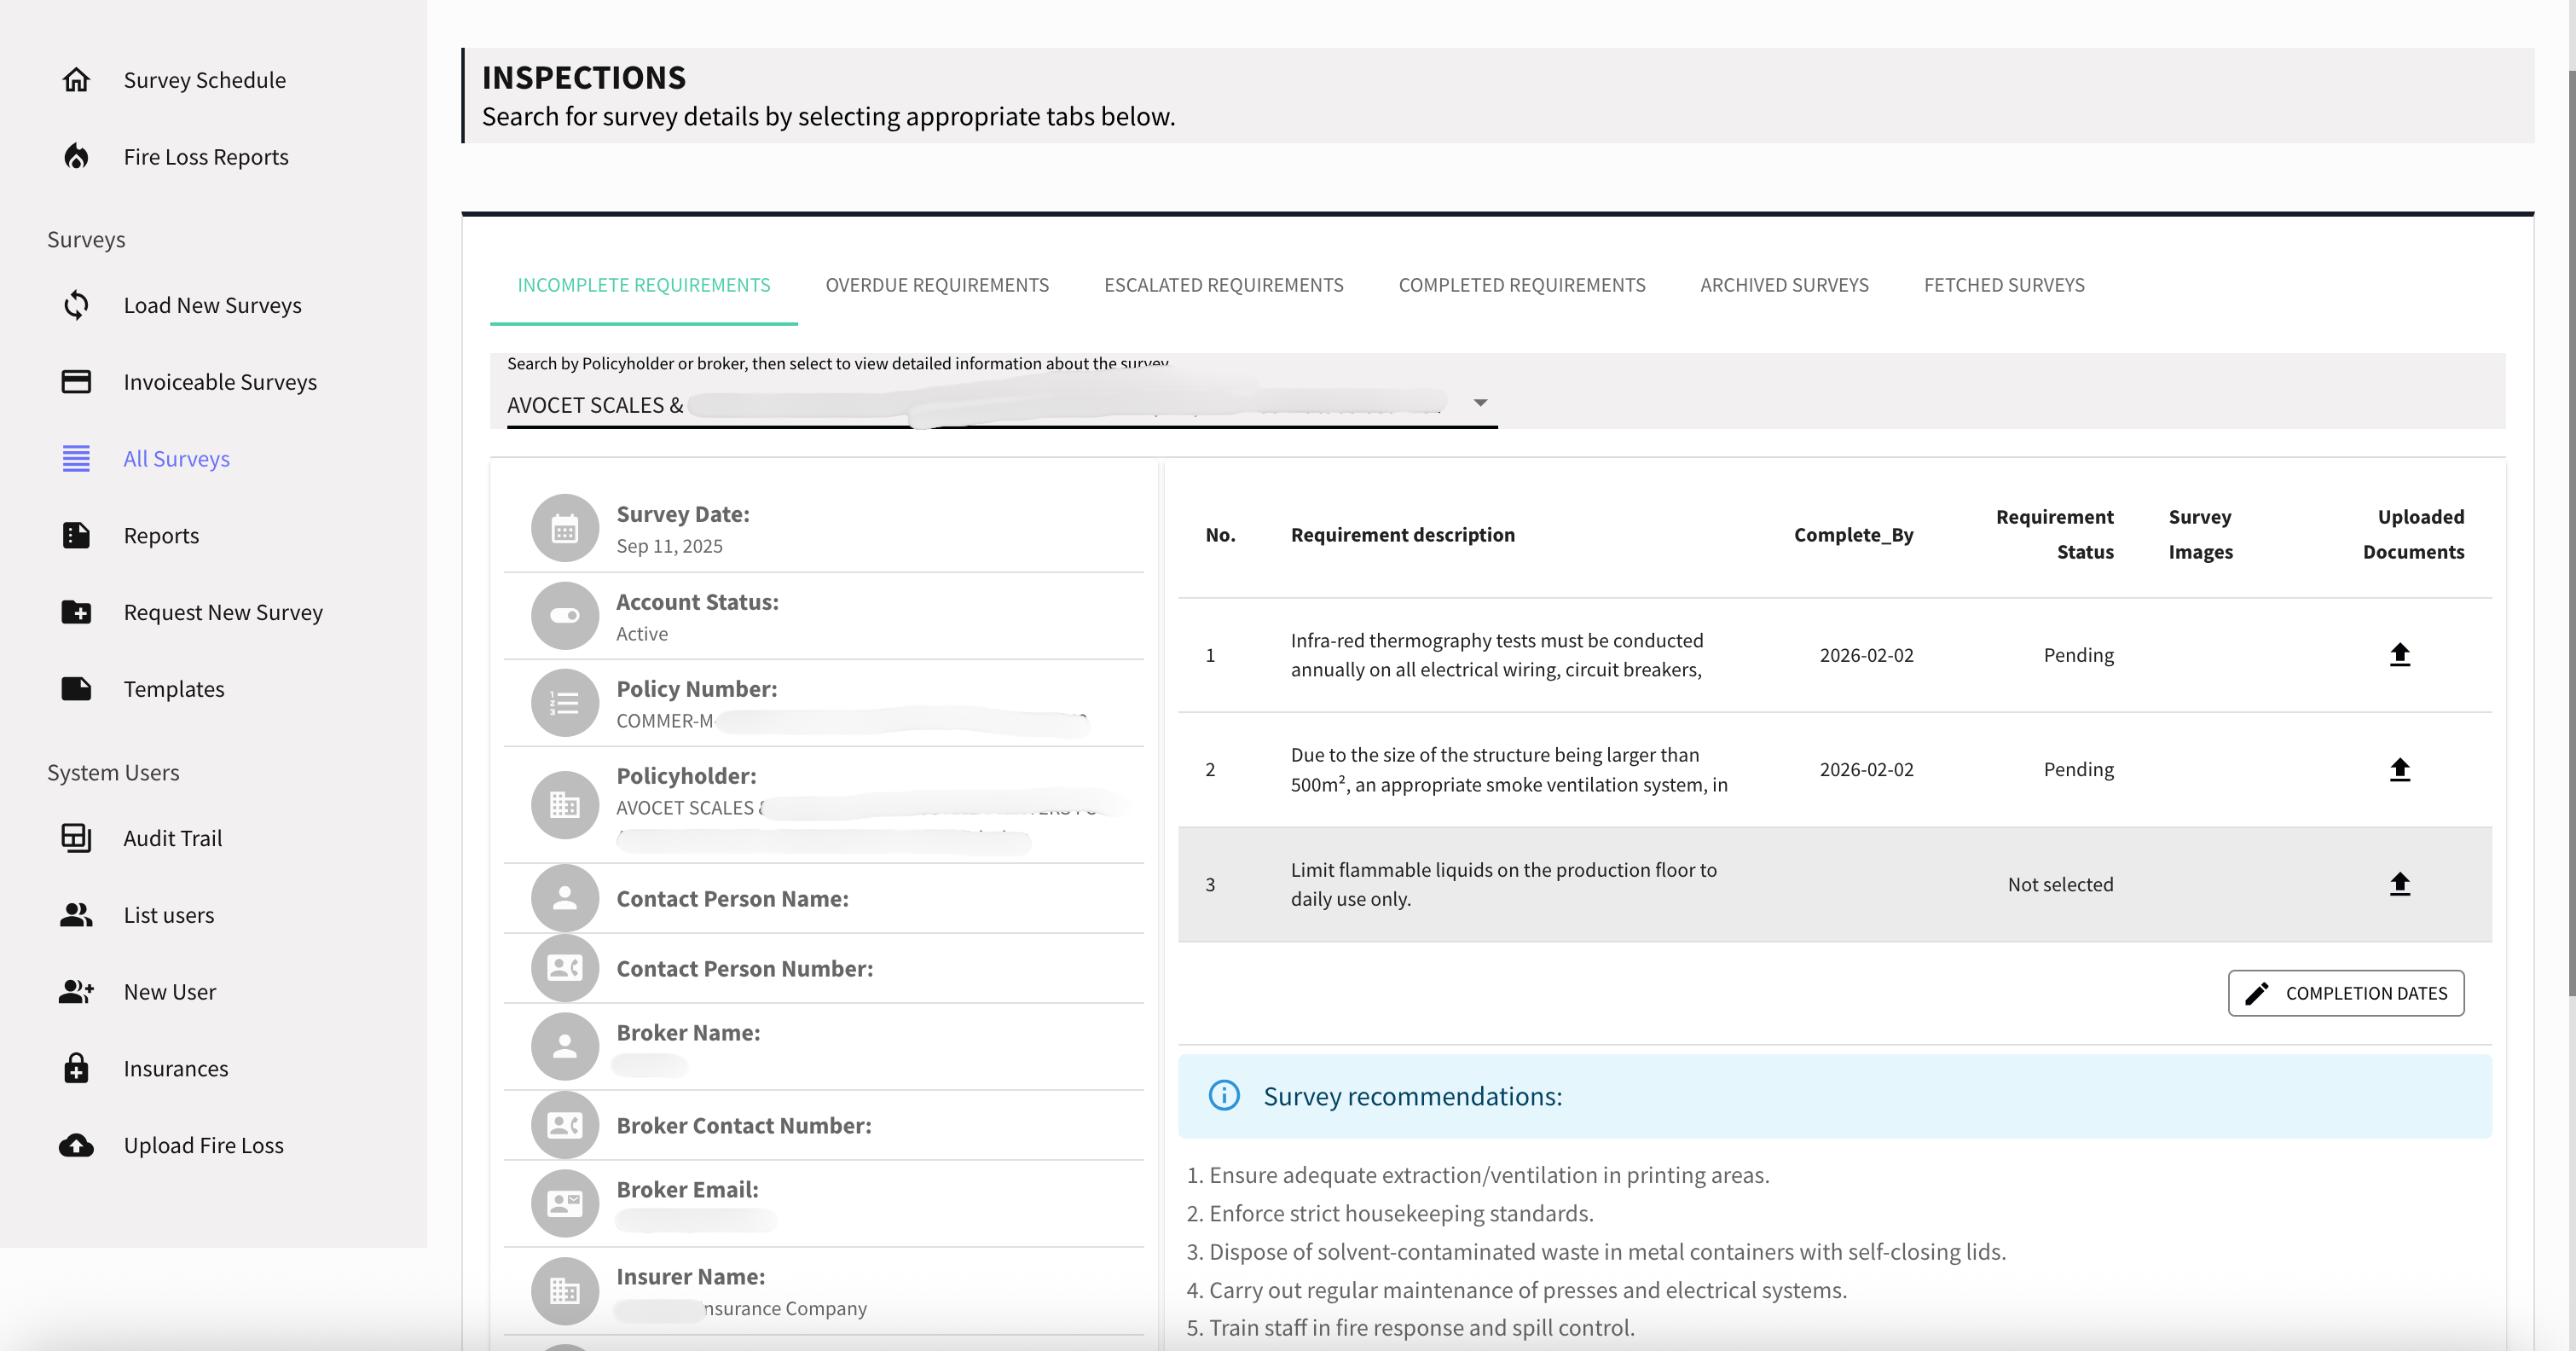Open Fire Loss Reports flame icon
The height and width of the screenshot is (1351, 2576).
tap(76, 157)
